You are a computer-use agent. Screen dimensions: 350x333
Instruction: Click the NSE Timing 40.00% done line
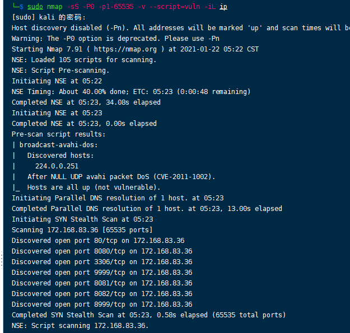(131, 92)
